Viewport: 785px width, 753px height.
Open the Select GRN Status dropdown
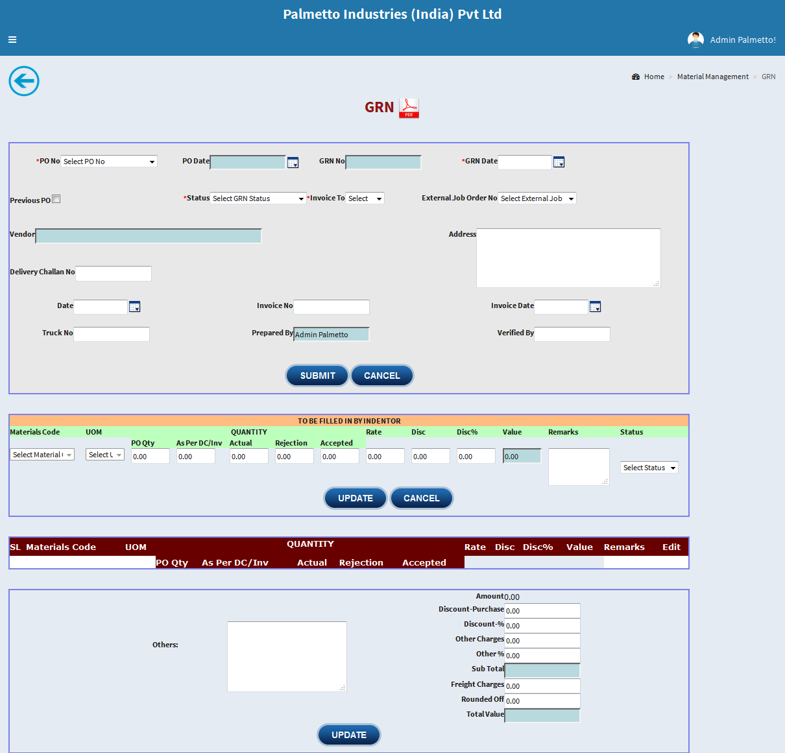258,198
